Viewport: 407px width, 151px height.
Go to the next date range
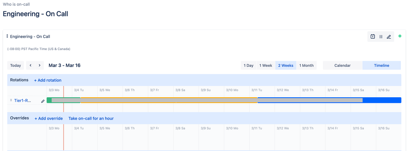pos(40,66)
